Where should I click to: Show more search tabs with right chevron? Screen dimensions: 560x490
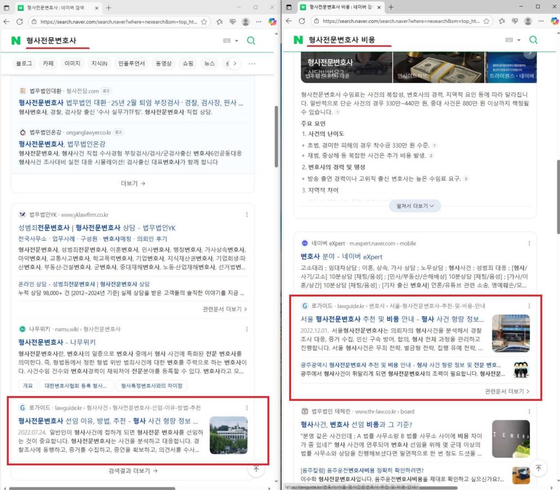235,63
